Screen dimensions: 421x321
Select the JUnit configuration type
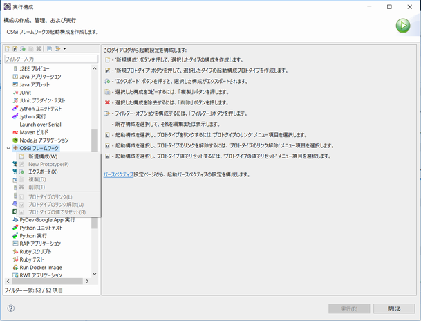25,92
